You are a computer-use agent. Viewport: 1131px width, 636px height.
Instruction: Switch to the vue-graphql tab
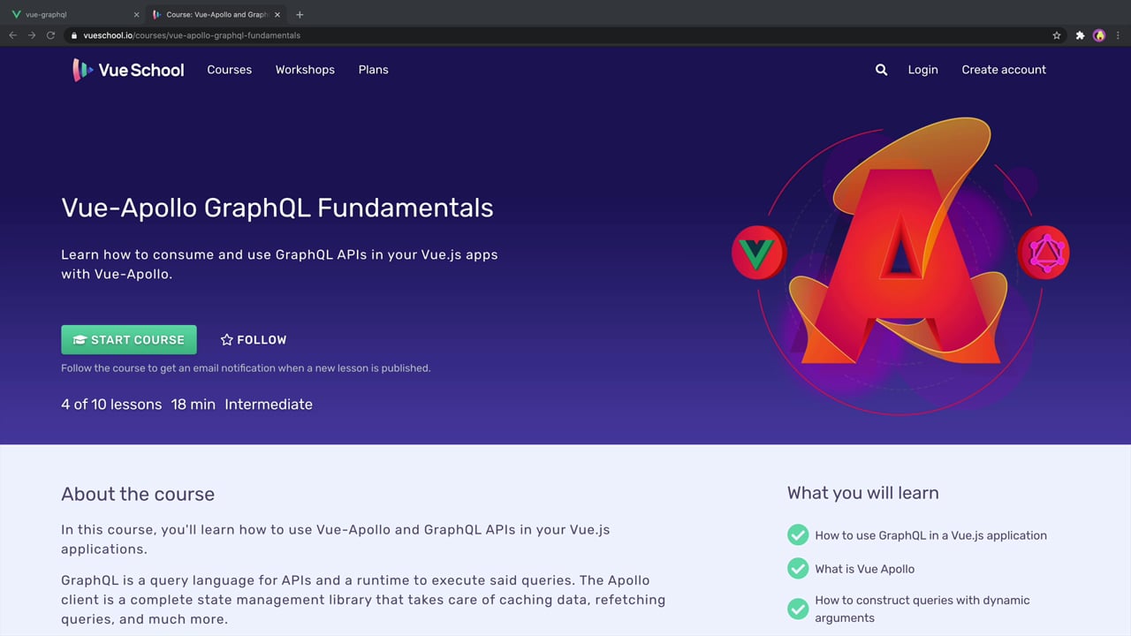[74, 14]
